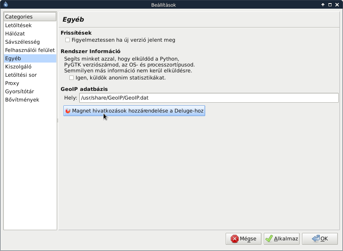Open the Bővítmények category
Screen dimensions: 343x251
pos(30,100)
